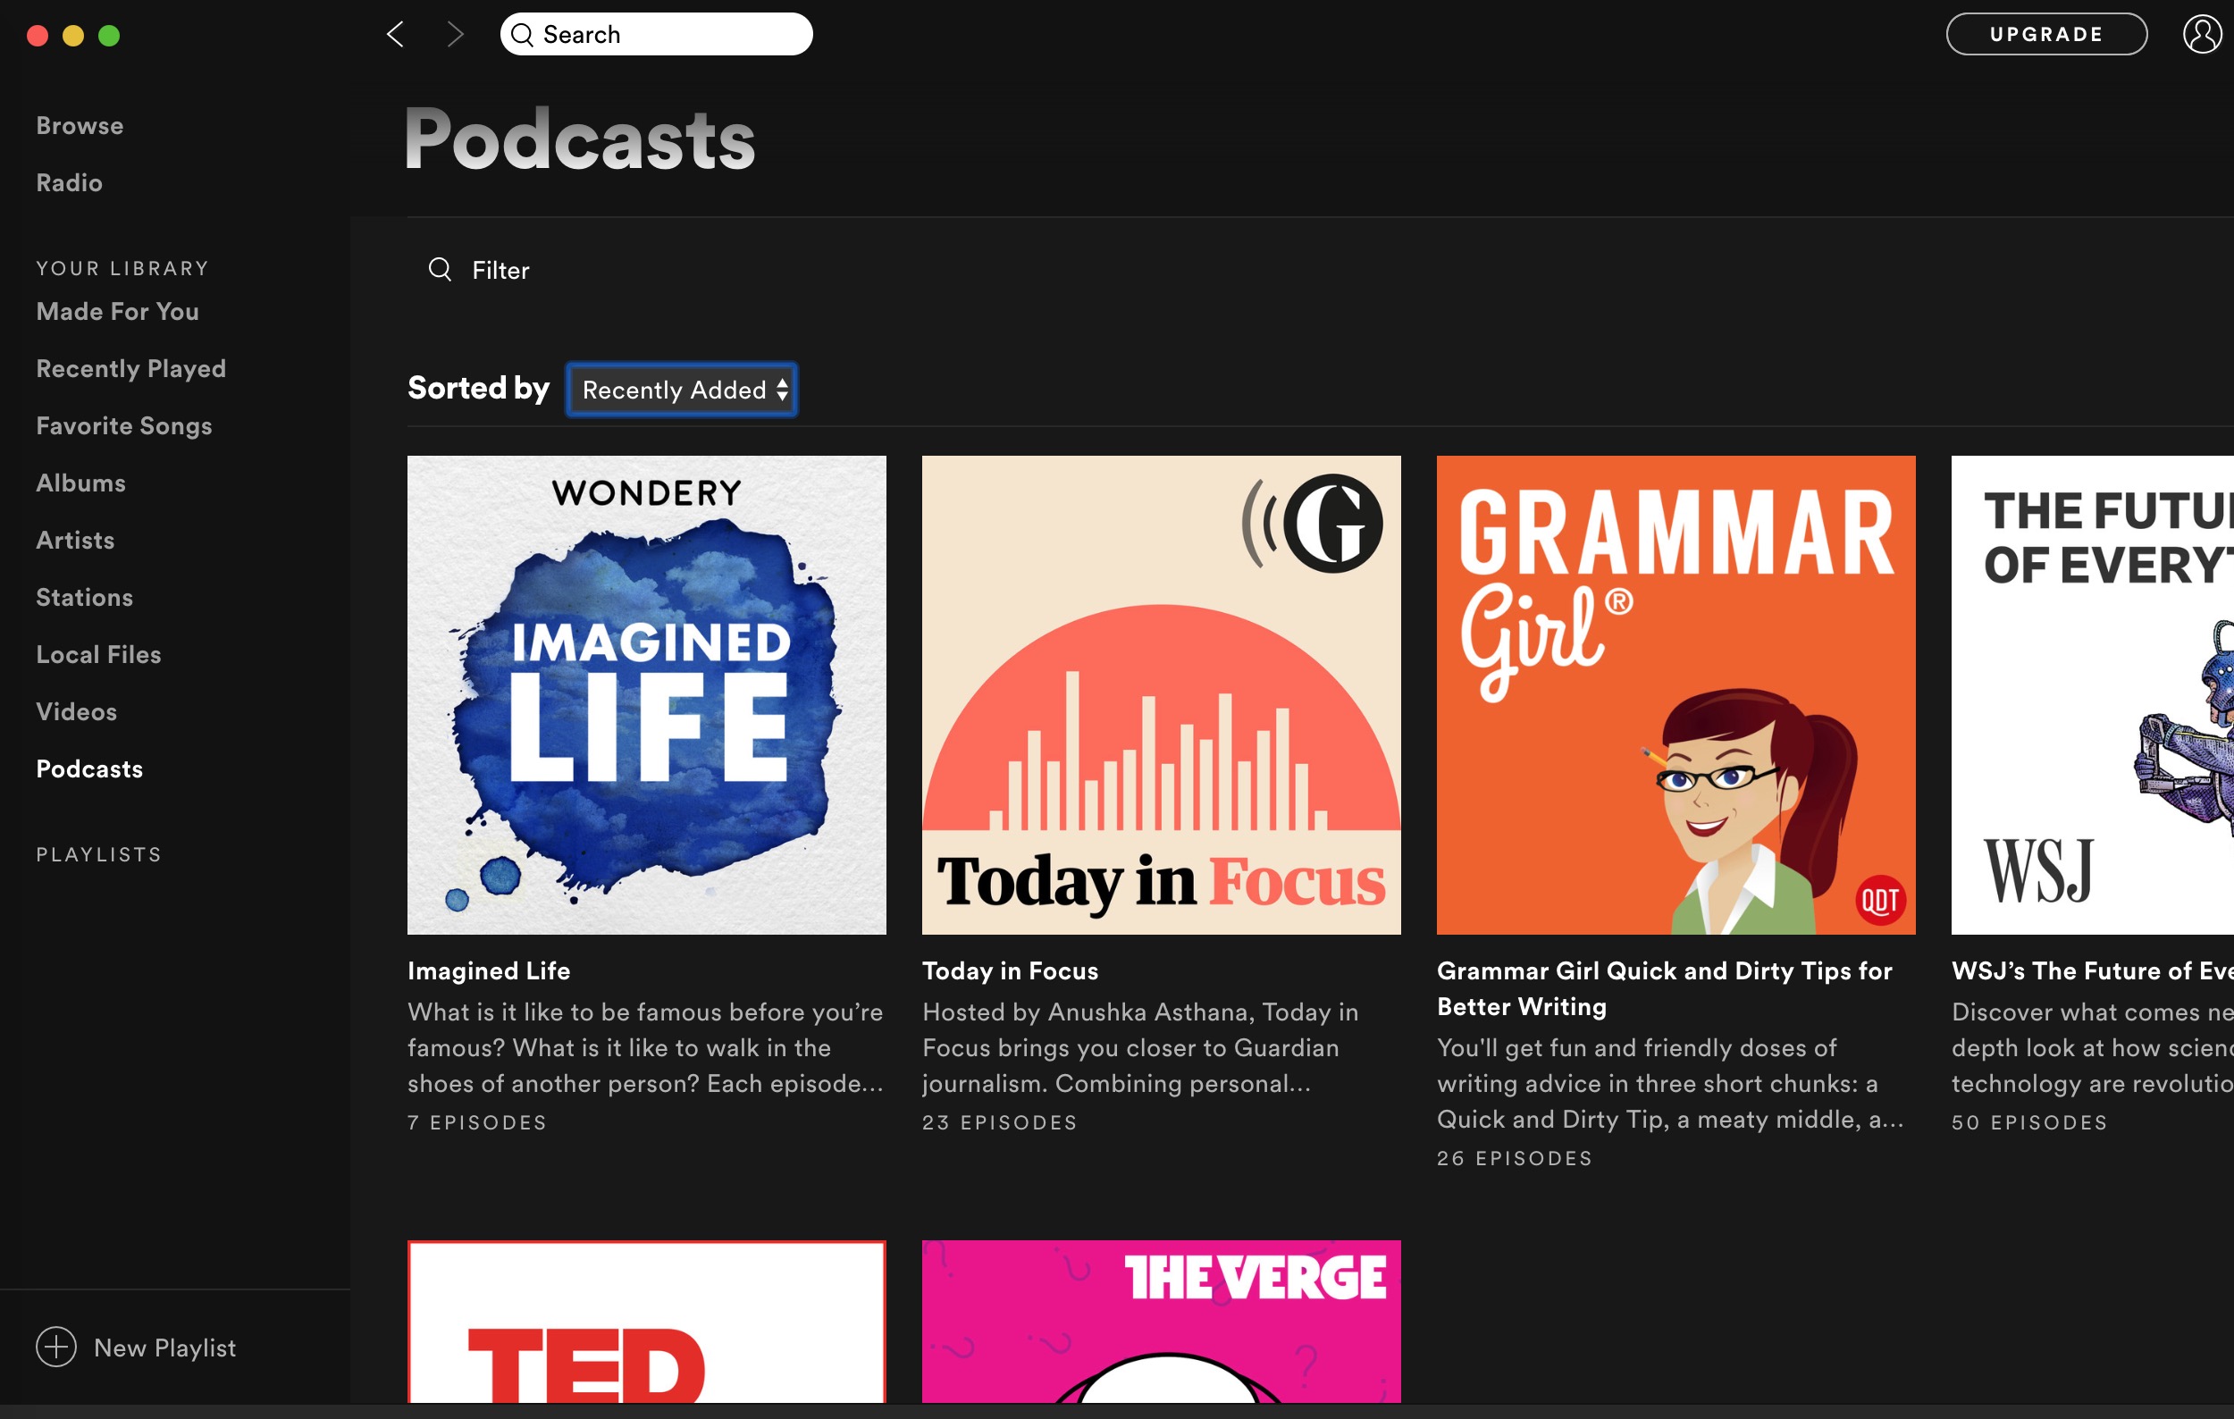Viewport: 2234px width, 1419px height.
Task: Select Favorite Songs in the sidebar
Action: click(124, 425)
